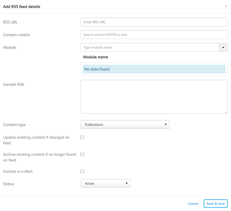Click the Content creator search field
This screenshot has width=231, height=211.
pos(154,35)
